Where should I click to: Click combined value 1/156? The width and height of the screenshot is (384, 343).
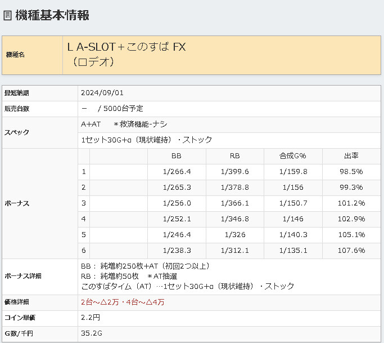pyautogui.click(x=293, y=188)
